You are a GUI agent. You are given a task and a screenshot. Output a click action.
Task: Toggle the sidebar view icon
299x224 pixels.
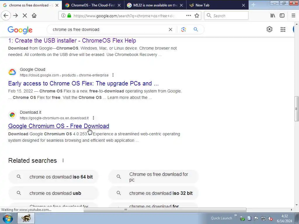pyautogui.click(x=282, y=16)
